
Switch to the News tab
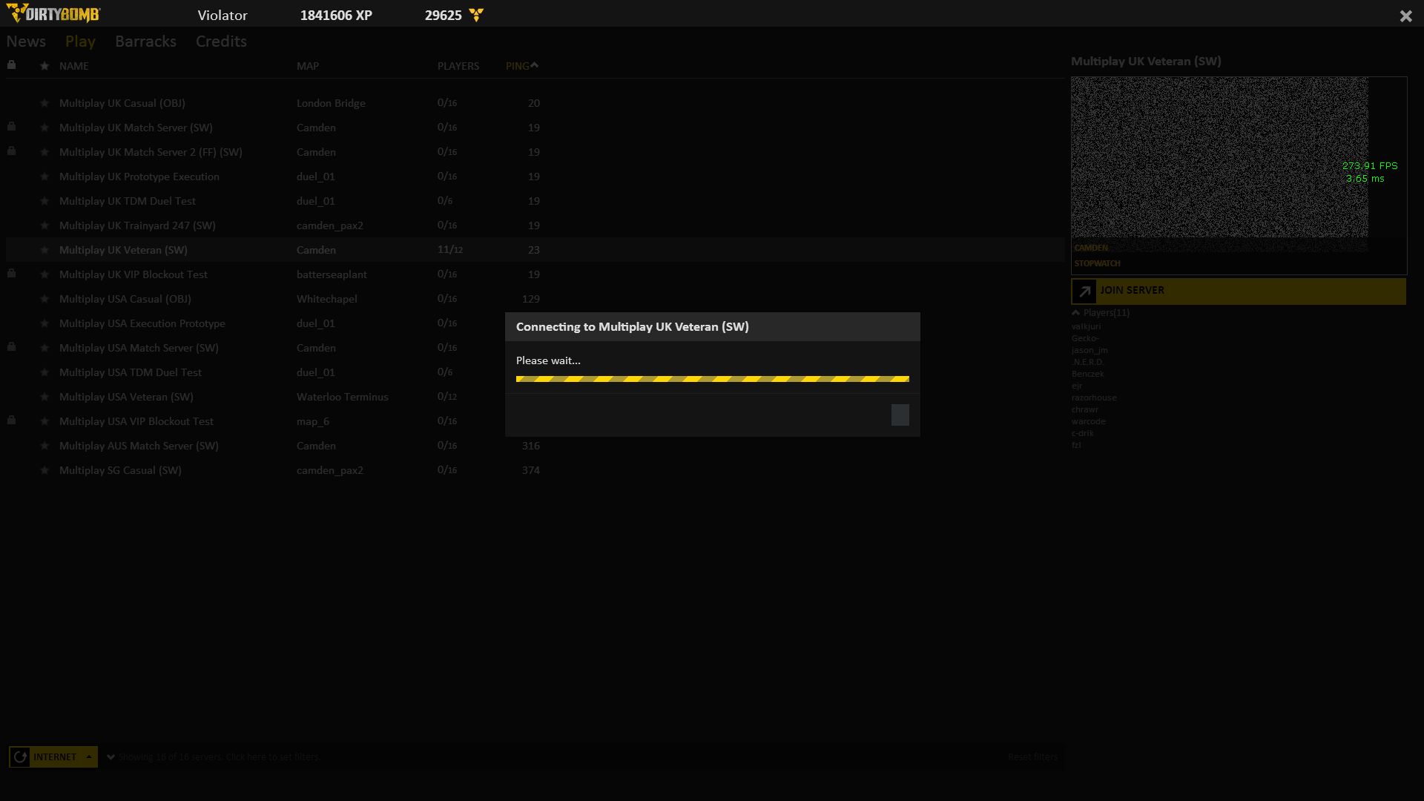[26, 42]
